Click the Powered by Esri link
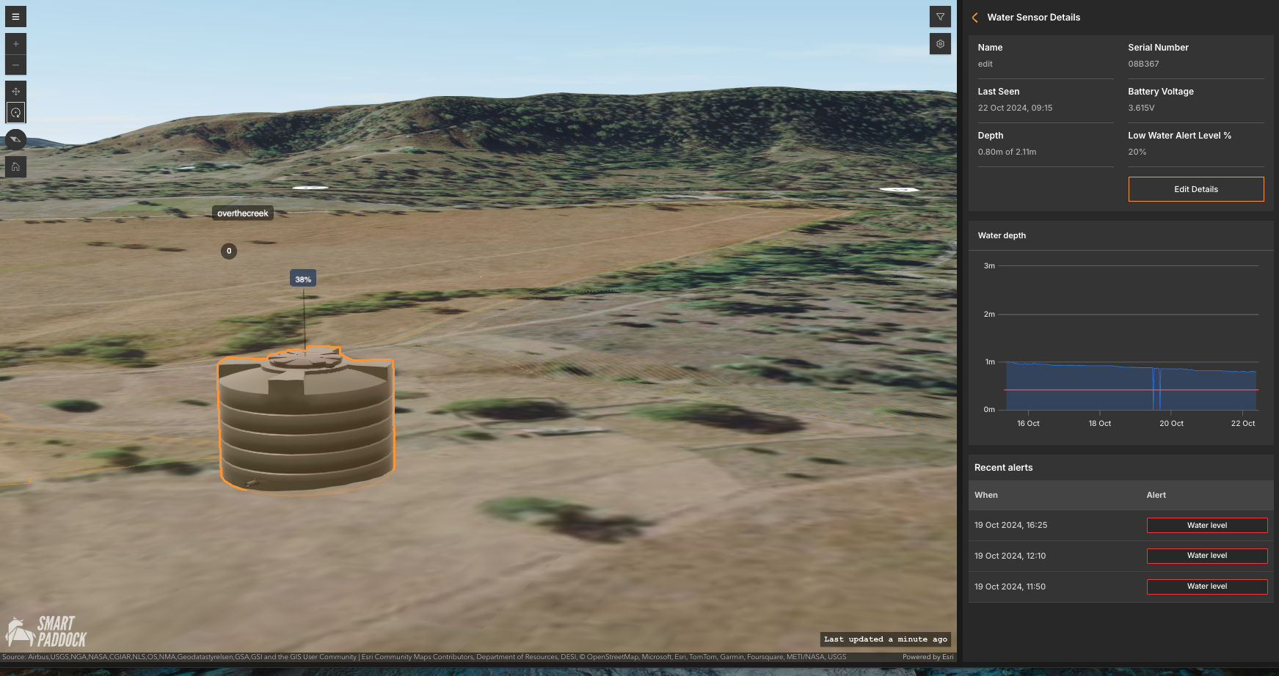Screen dimensions: 1279x676 point(928,657)
